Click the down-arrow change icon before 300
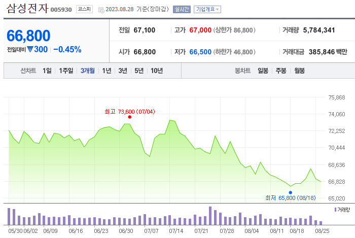Screen dimensions: 355x238 tap(30, 49)
